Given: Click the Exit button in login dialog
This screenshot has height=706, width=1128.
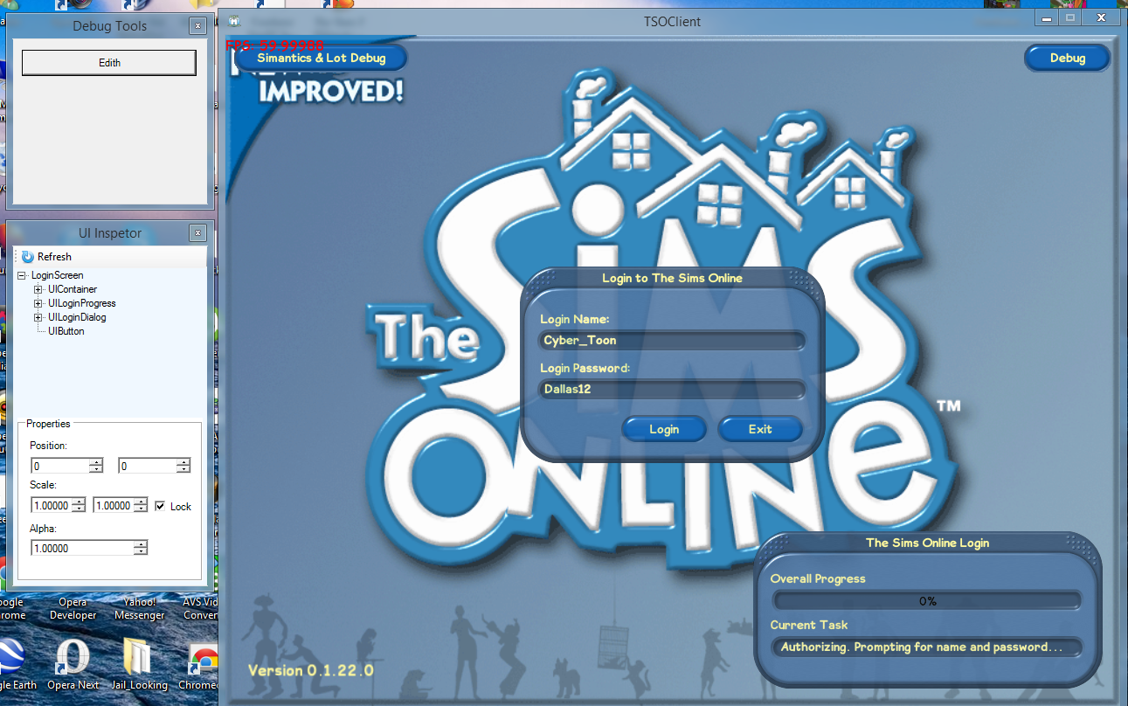Looking at the screenshot, I should (760, 429).
